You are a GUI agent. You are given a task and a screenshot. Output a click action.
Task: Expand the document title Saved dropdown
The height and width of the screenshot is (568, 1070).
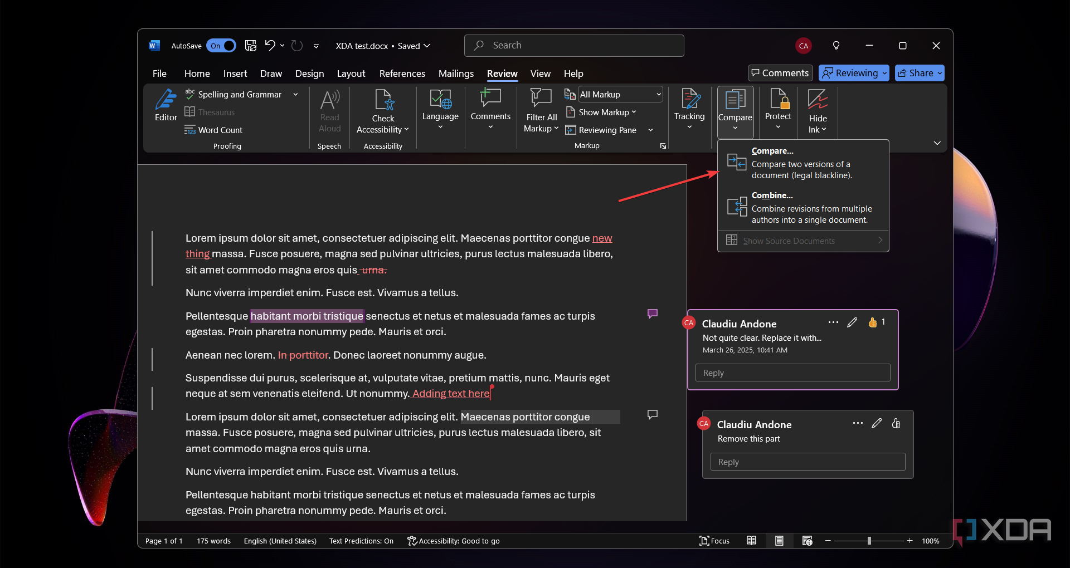(427, 46)
